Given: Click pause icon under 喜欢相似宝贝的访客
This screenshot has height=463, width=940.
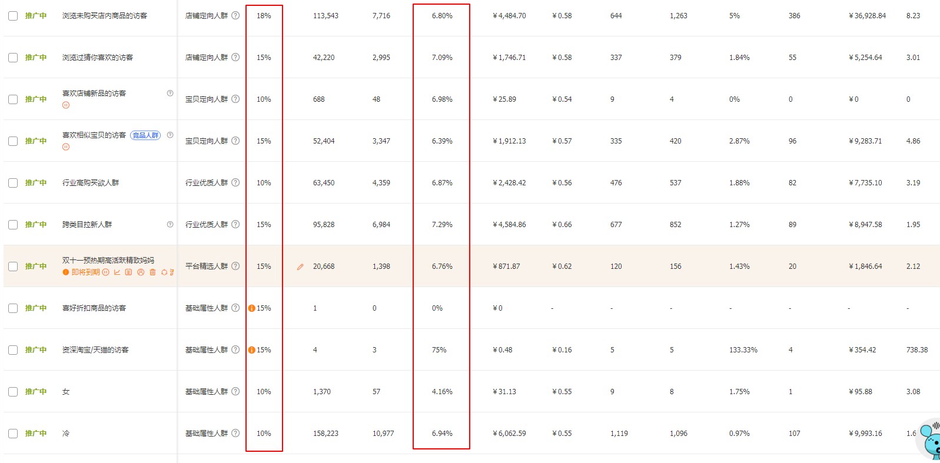Looking at the screenshot, I should pos(66,146).
